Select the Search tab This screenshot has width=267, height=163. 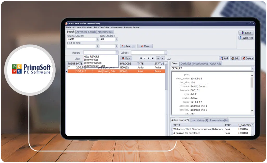point(70,32)
